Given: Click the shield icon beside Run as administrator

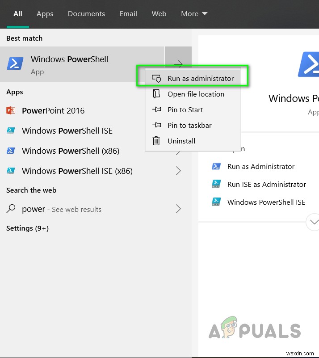Looking at the screenshot, I should [156, 79].
